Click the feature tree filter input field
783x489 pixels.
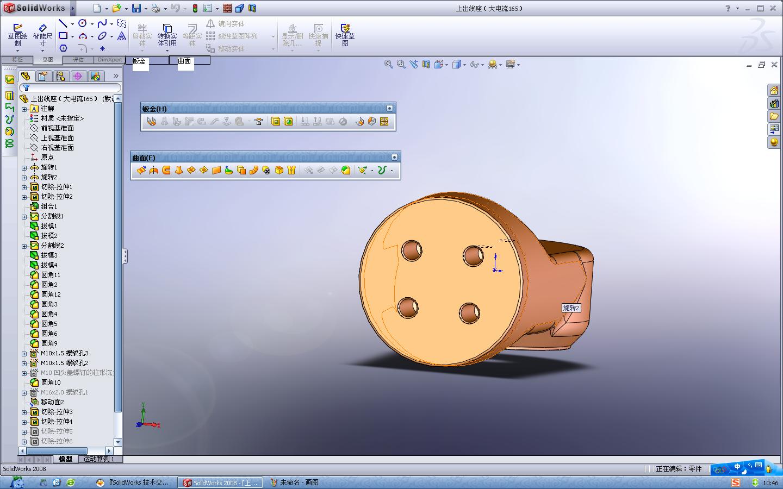pos(70,87)
